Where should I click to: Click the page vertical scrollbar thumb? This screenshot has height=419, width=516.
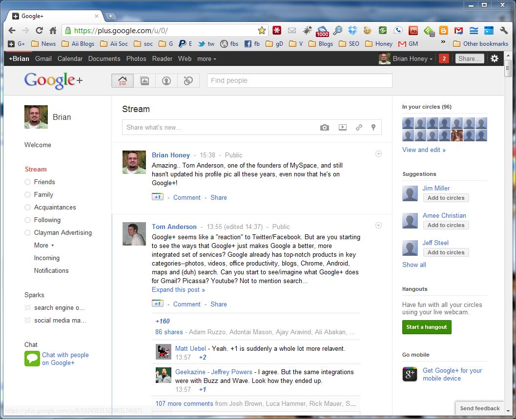[508, 68]
